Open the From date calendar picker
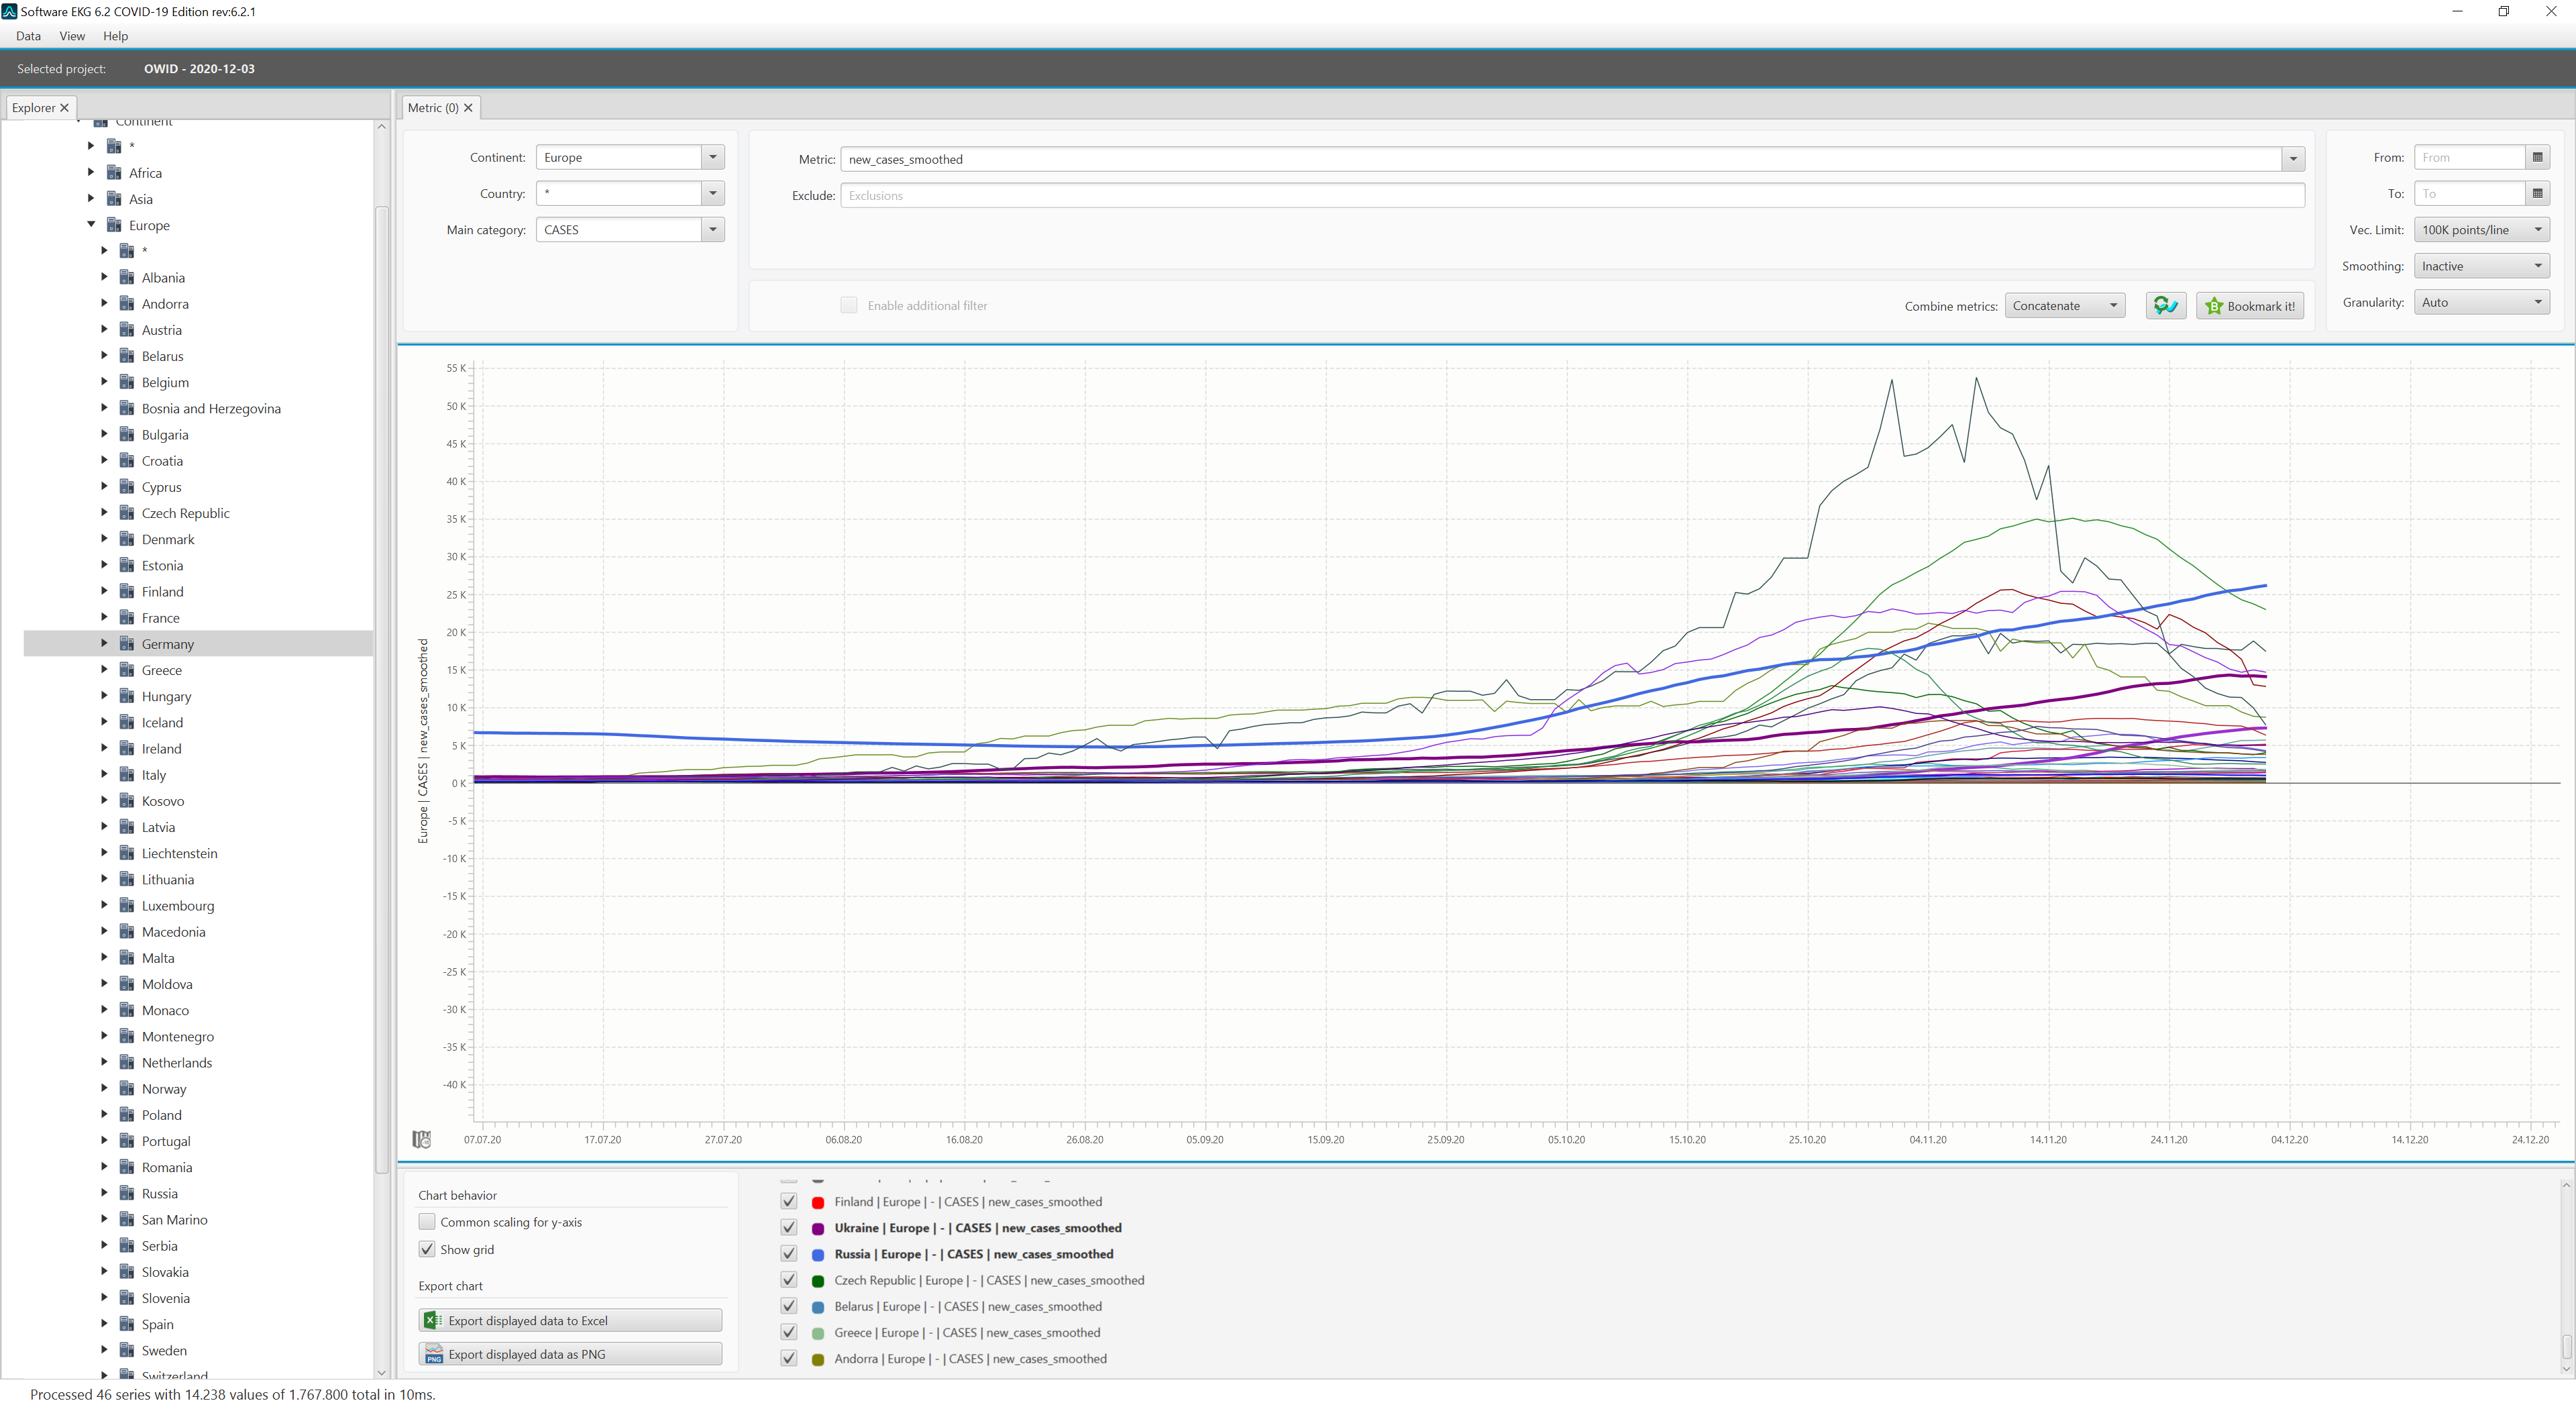Screen dimensions: 2576x1409 point(2537,158)
